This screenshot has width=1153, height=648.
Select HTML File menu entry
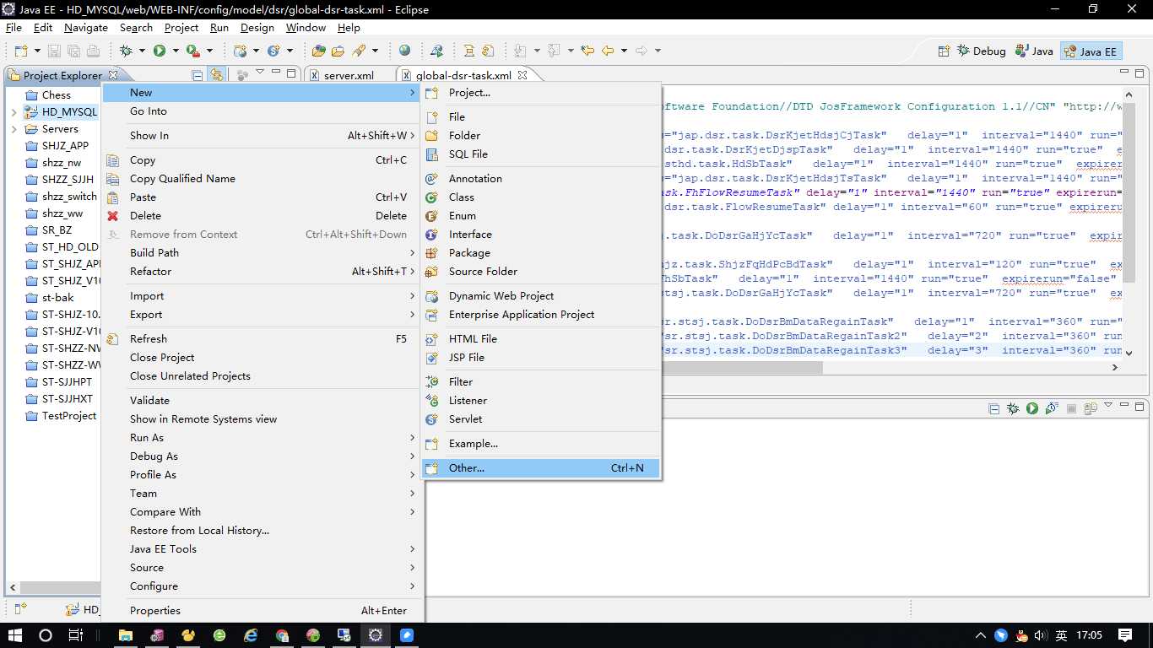tap(541, 338)
